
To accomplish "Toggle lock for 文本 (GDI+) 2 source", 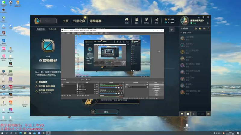I will point(97,86).
